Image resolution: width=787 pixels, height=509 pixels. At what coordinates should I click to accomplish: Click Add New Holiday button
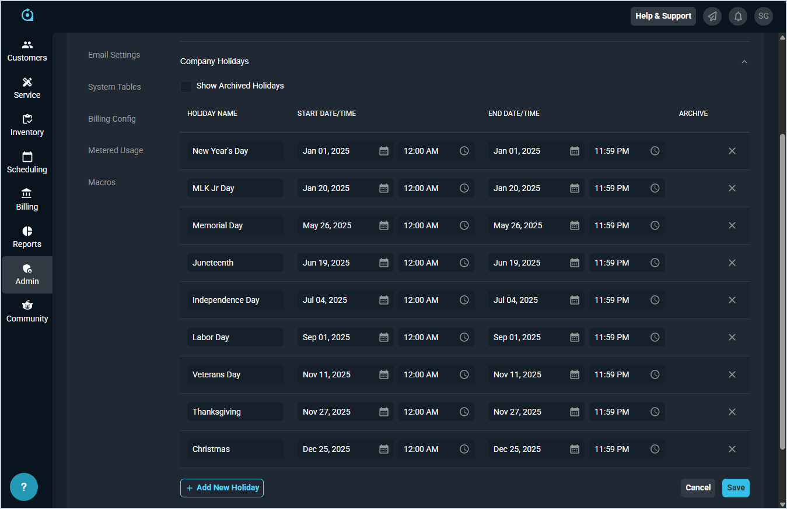tap(222, 488)
